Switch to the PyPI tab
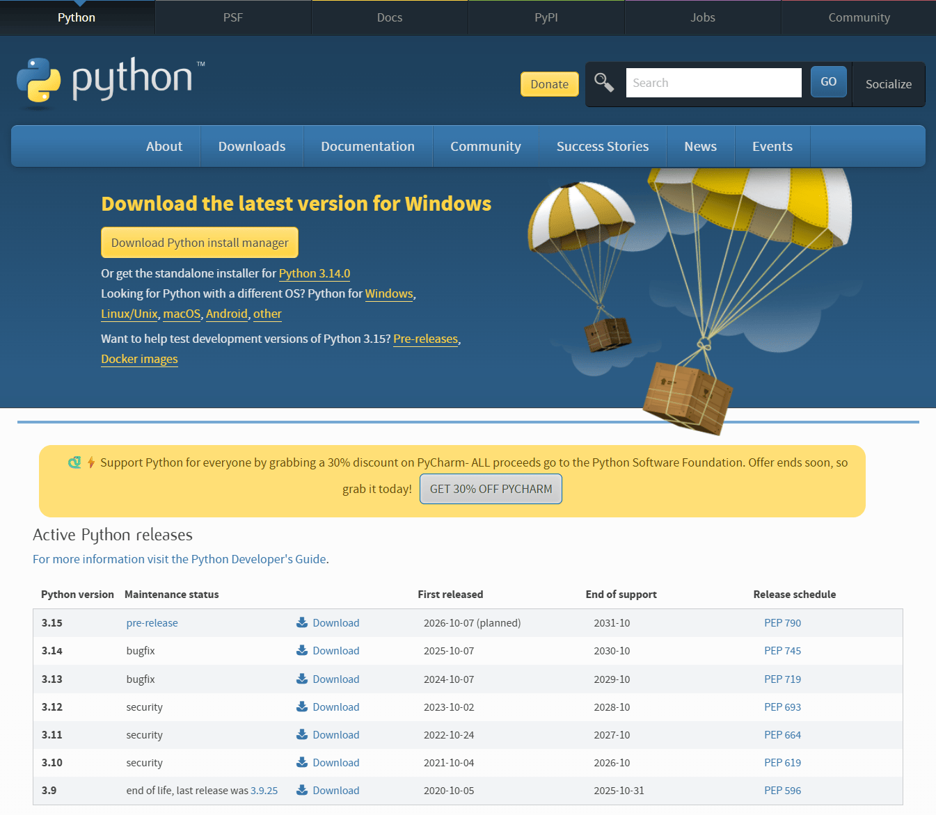Image resolution: width=936 pixels, height=815 pixels. point(546,17)
